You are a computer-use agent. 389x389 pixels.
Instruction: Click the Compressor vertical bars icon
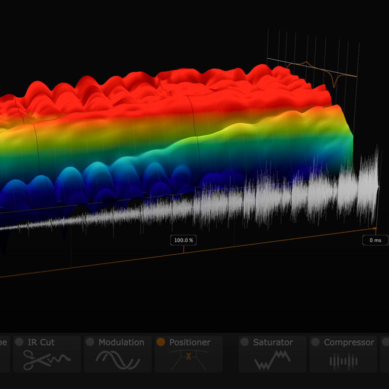tap(343, 361)
